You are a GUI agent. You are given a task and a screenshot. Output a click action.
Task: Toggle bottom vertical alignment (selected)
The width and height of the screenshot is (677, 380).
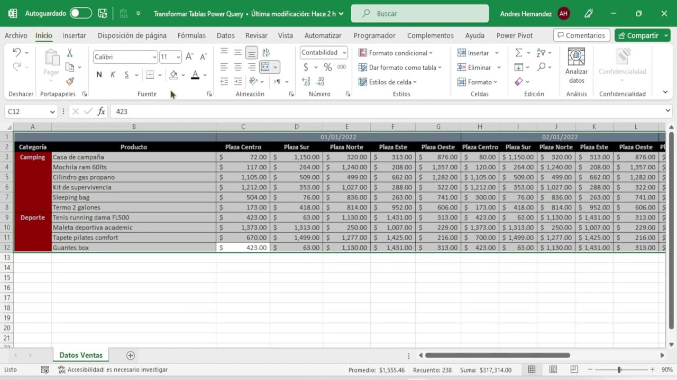coord(252,52)
